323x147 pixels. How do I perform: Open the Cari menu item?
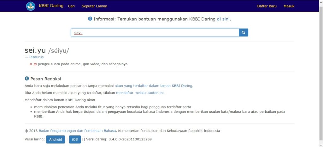tap(71, 6)
